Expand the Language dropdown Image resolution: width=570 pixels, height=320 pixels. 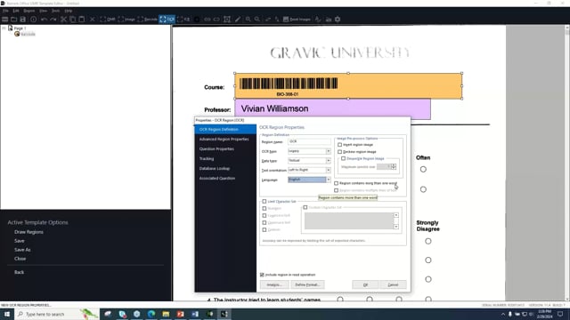[328, 180]
